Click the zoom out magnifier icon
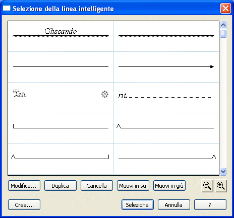 point(207,186)
